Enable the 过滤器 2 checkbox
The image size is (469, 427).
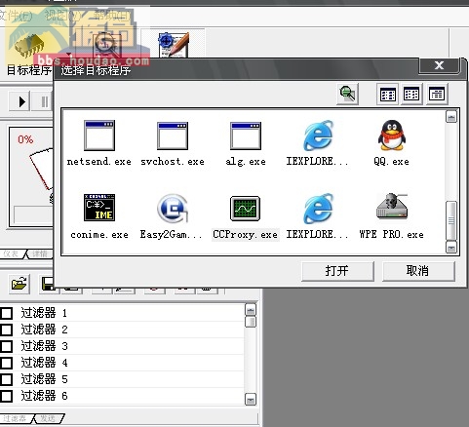[x=6, y=330]
